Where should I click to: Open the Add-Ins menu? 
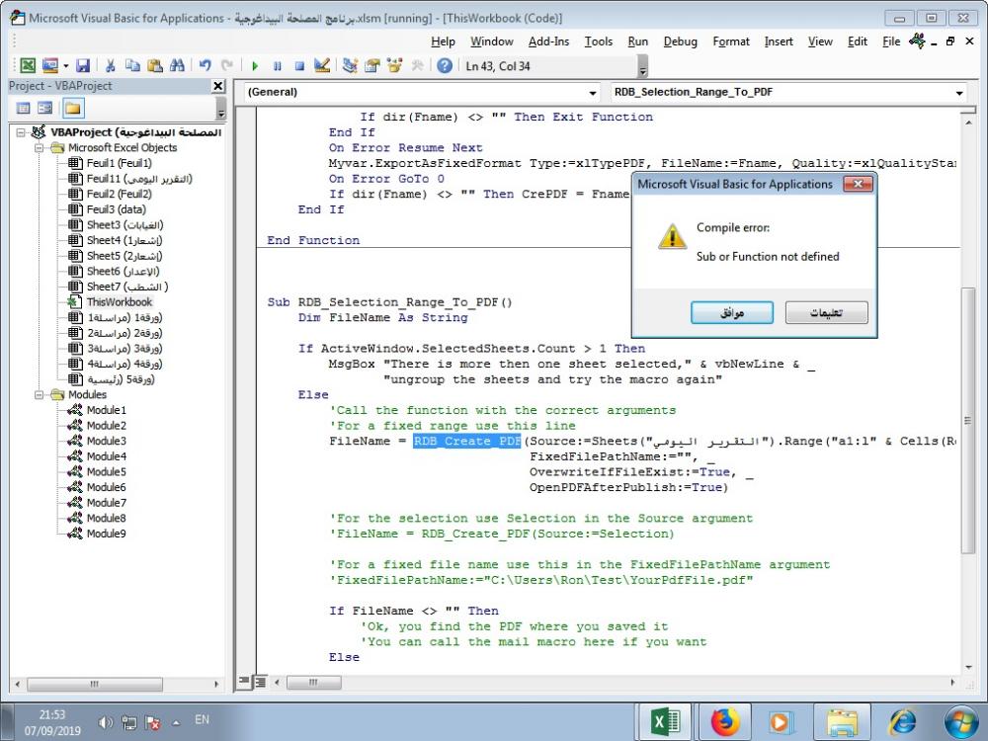pyautogui.click(x=548, y=41)
